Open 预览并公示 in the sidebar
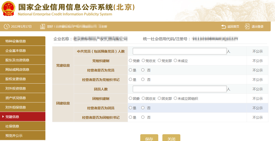 coord(23,135)
